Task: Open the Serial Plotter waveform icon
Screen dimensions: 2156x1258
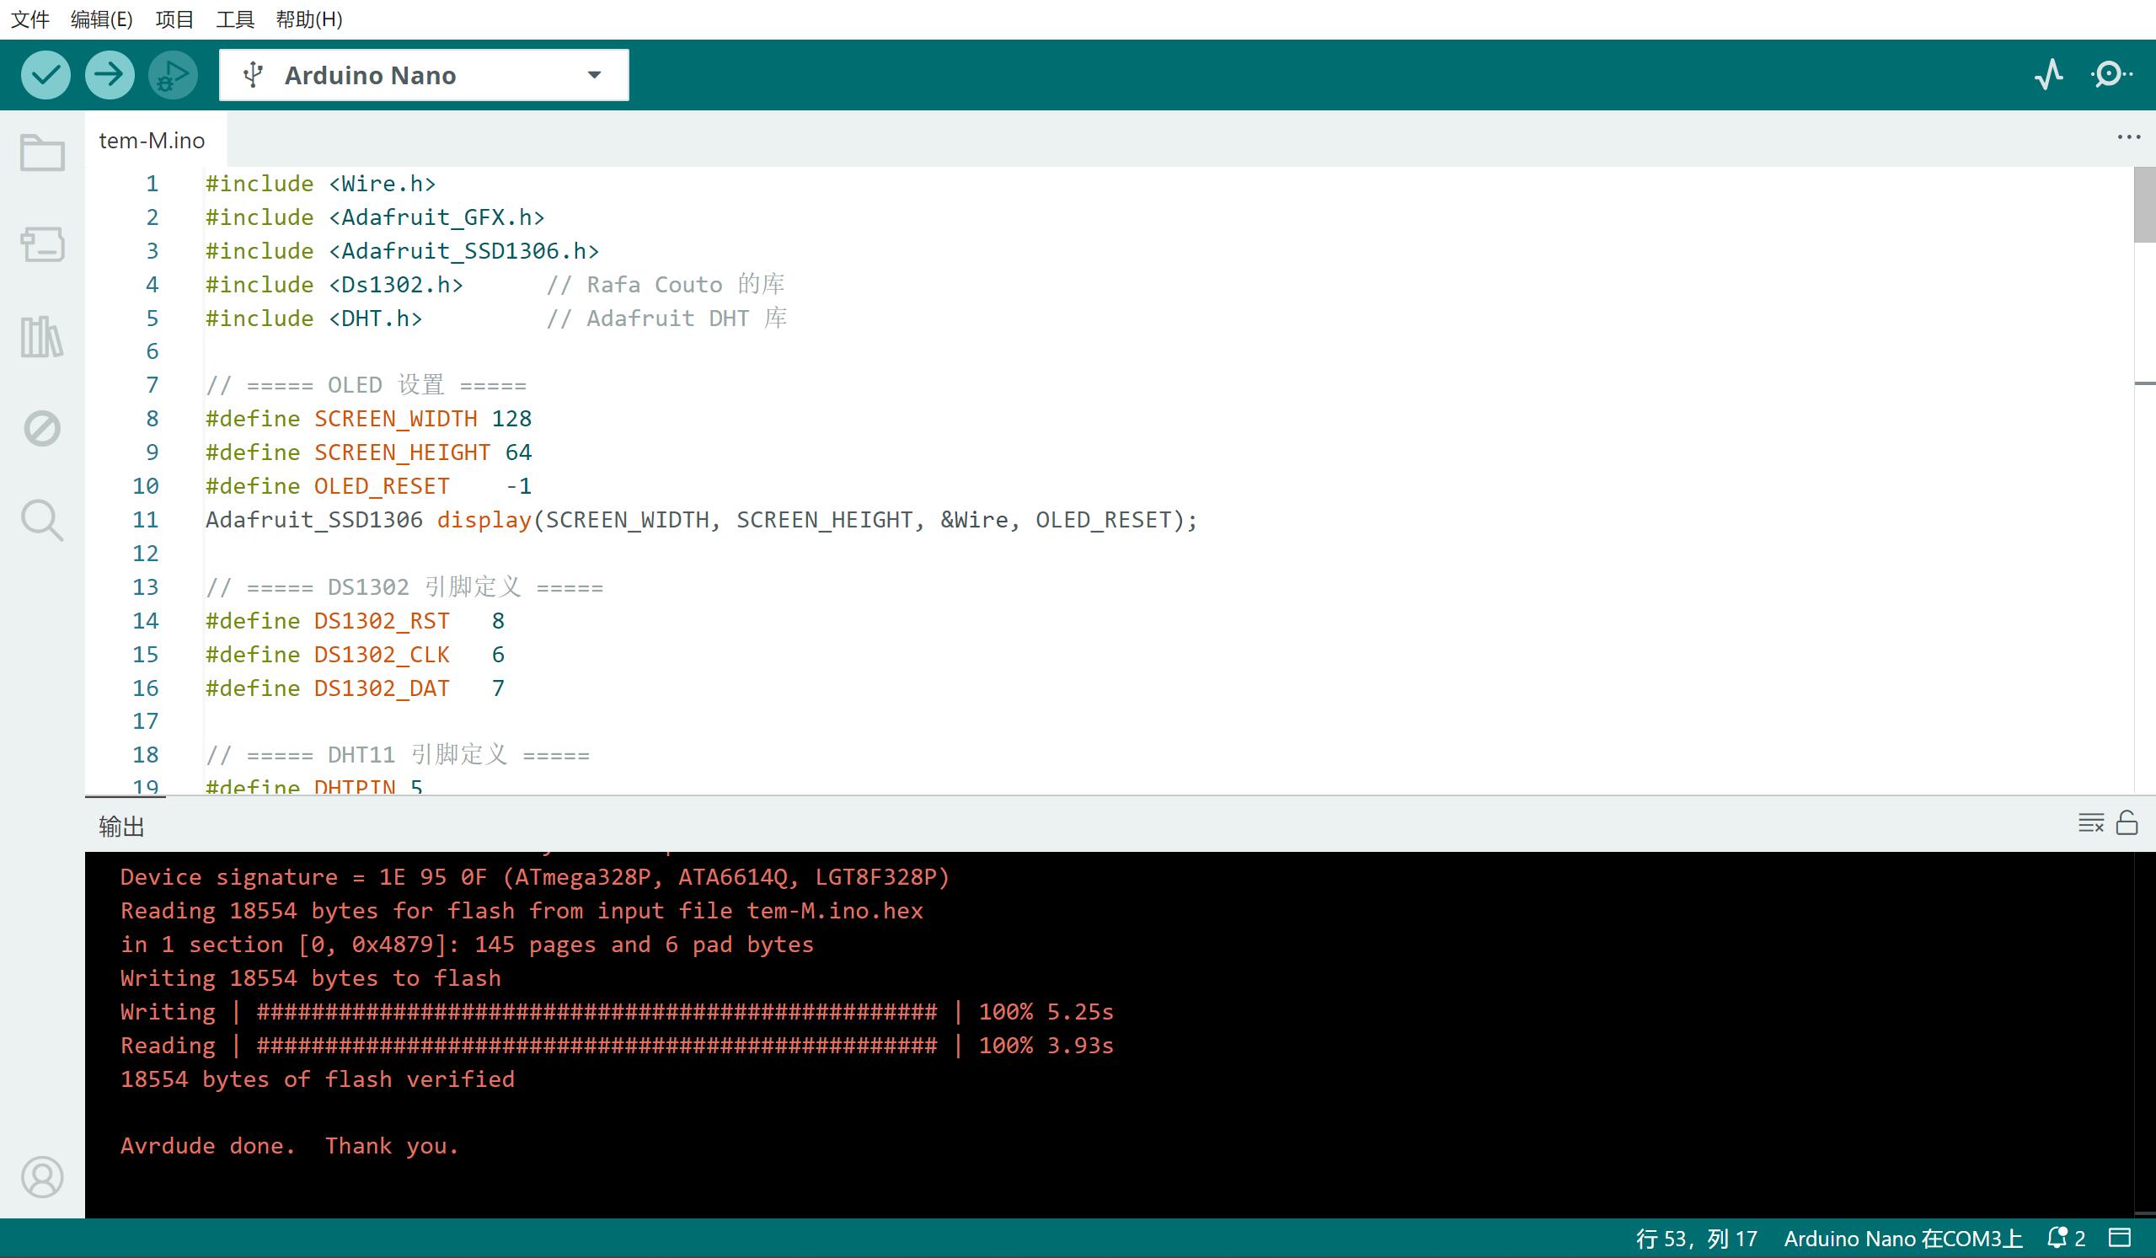Action: pos(2049,75)
